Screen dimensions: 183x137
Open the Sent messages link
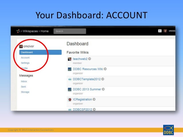pos(23,87)
